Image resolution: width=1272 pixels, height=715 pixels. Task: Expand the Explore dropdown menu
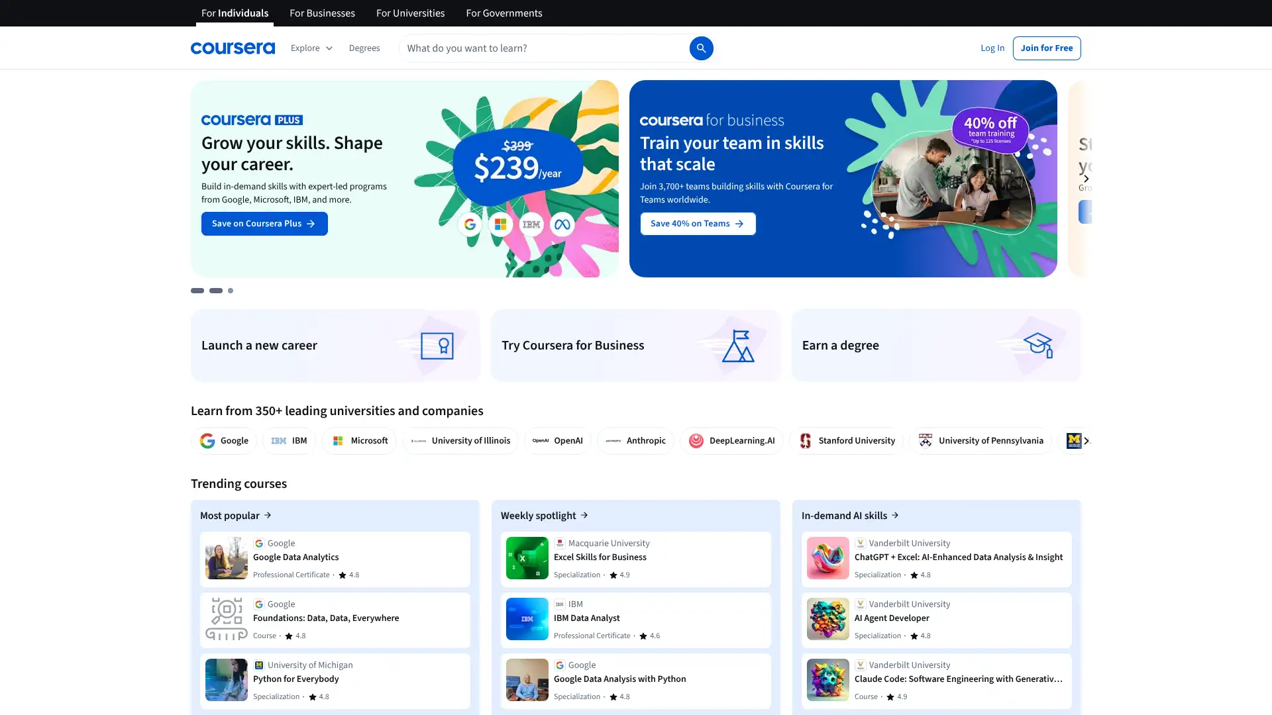point(311,48)
